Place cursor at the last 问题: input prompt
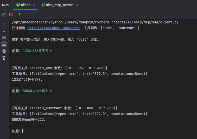This screenshot has height=139, width=197. coord(23,131)
